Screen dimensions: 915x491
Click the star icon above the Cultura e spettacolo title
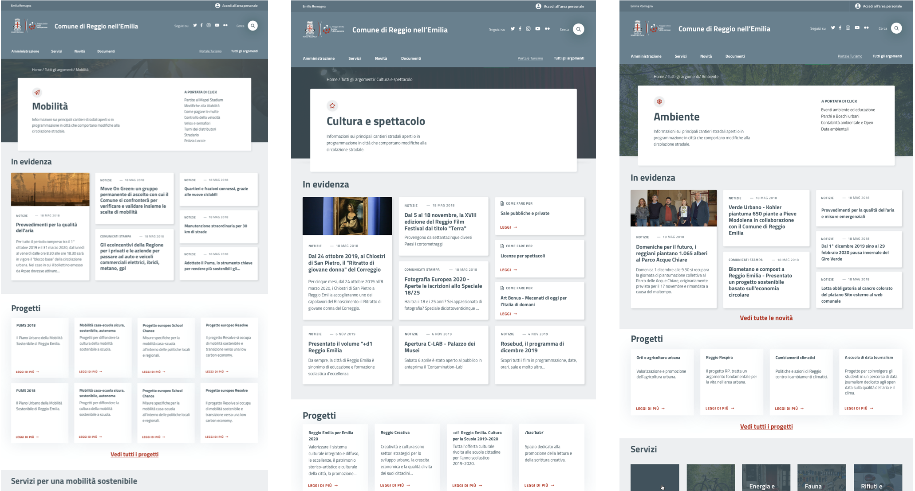coord(332,106)
